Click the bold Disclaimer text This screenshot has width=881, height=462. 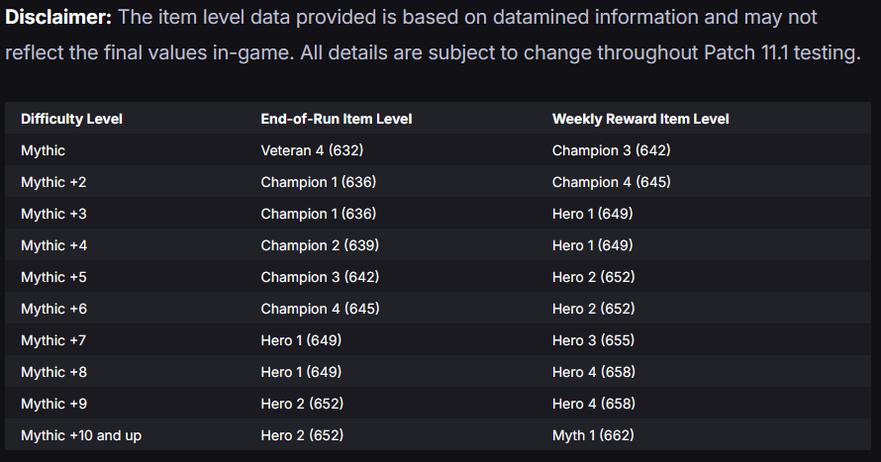click(x=58, y=18)
